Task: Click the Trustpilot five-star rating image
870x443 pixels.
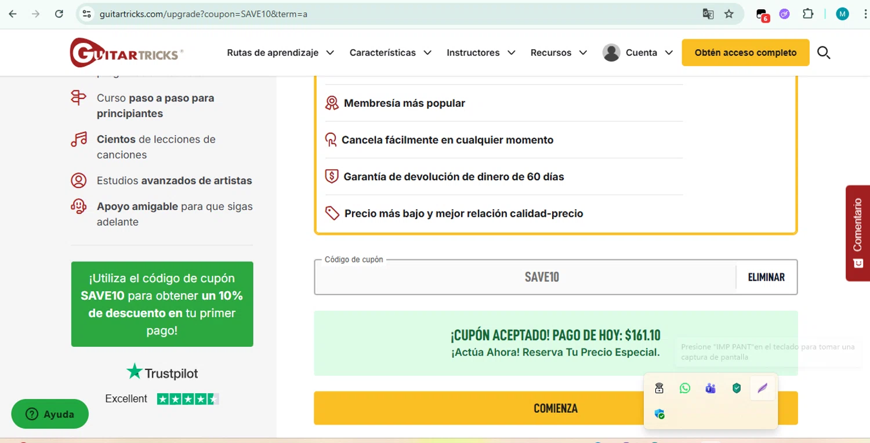Action: pyautogui.click(x=188, y=399)
